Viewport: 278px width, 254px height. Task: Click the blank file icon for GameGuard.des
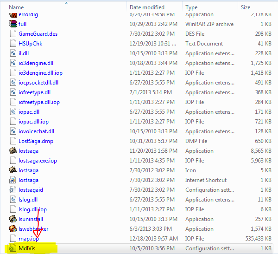tap(13, 33)
